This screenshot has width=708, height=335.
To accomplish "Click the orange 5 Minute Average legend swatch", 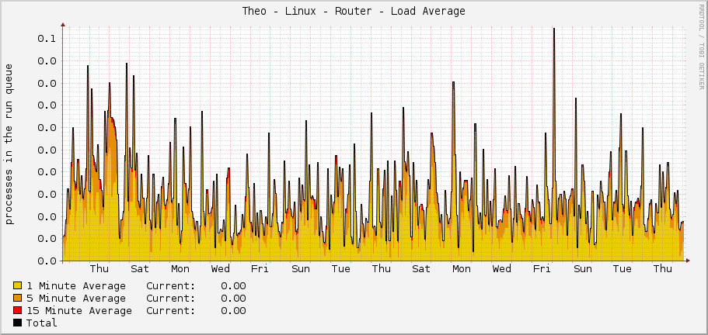I will coord(18,298).
